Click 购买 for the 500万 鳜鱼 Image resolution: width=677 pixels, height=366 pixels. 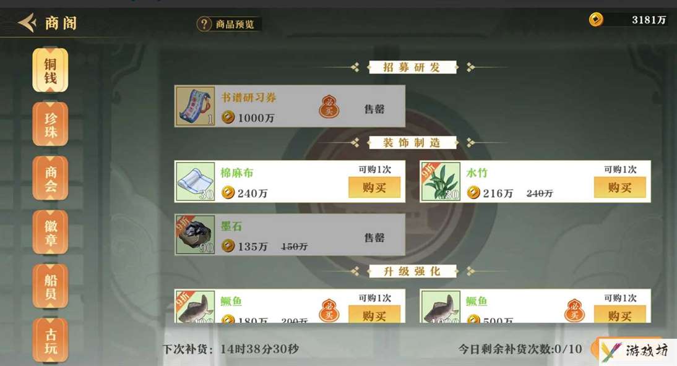pos(619,314)
